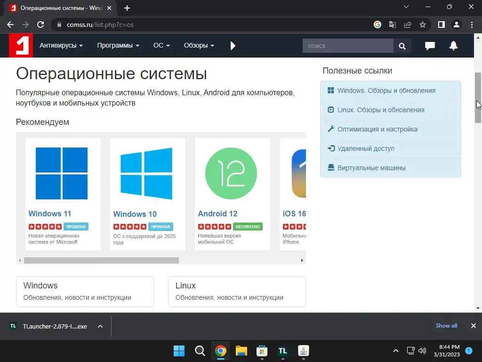
Task: Click ПРОБНАЯ badge under Windows 11
Action: tap(76, 227)
